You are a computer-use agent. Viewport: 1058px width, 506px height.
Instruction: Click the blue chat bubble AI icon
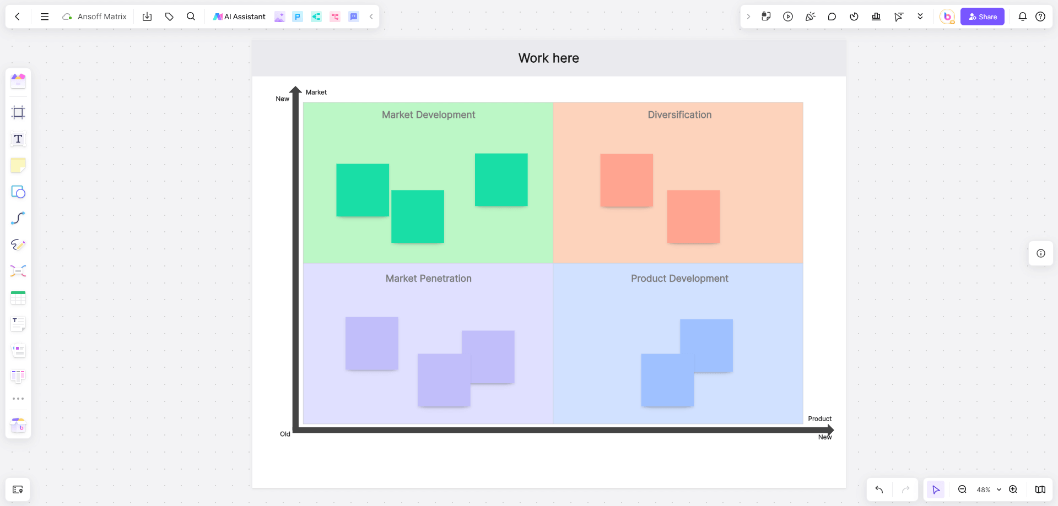click(354, 17)
